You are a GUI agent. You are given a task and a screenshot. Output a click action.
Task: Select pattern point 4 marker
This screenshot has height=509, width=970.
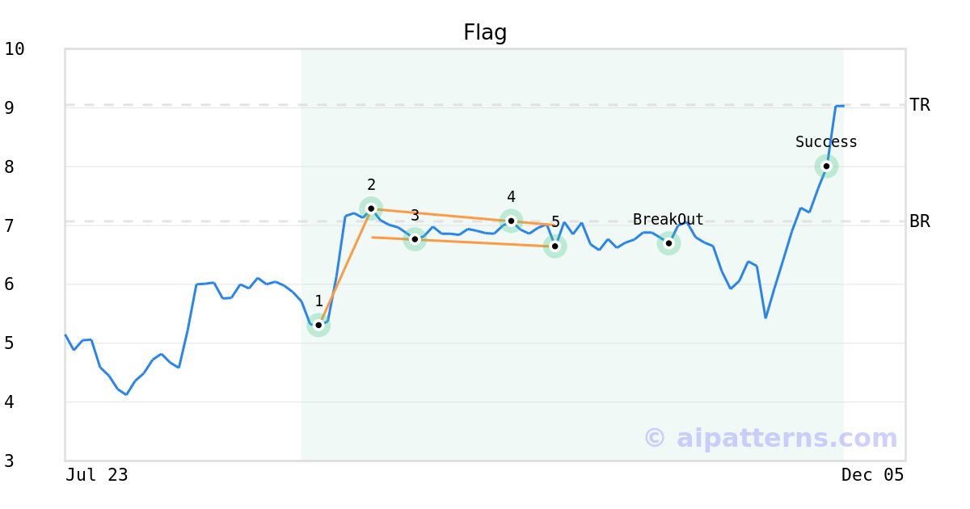(511, 221)
